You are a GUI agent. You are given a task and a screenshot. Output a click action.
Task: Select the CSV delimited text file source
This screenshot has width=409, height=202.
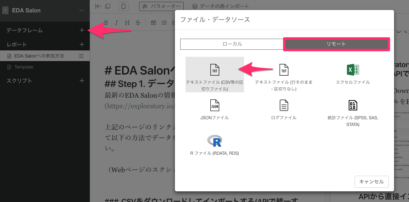coord(215,75)
